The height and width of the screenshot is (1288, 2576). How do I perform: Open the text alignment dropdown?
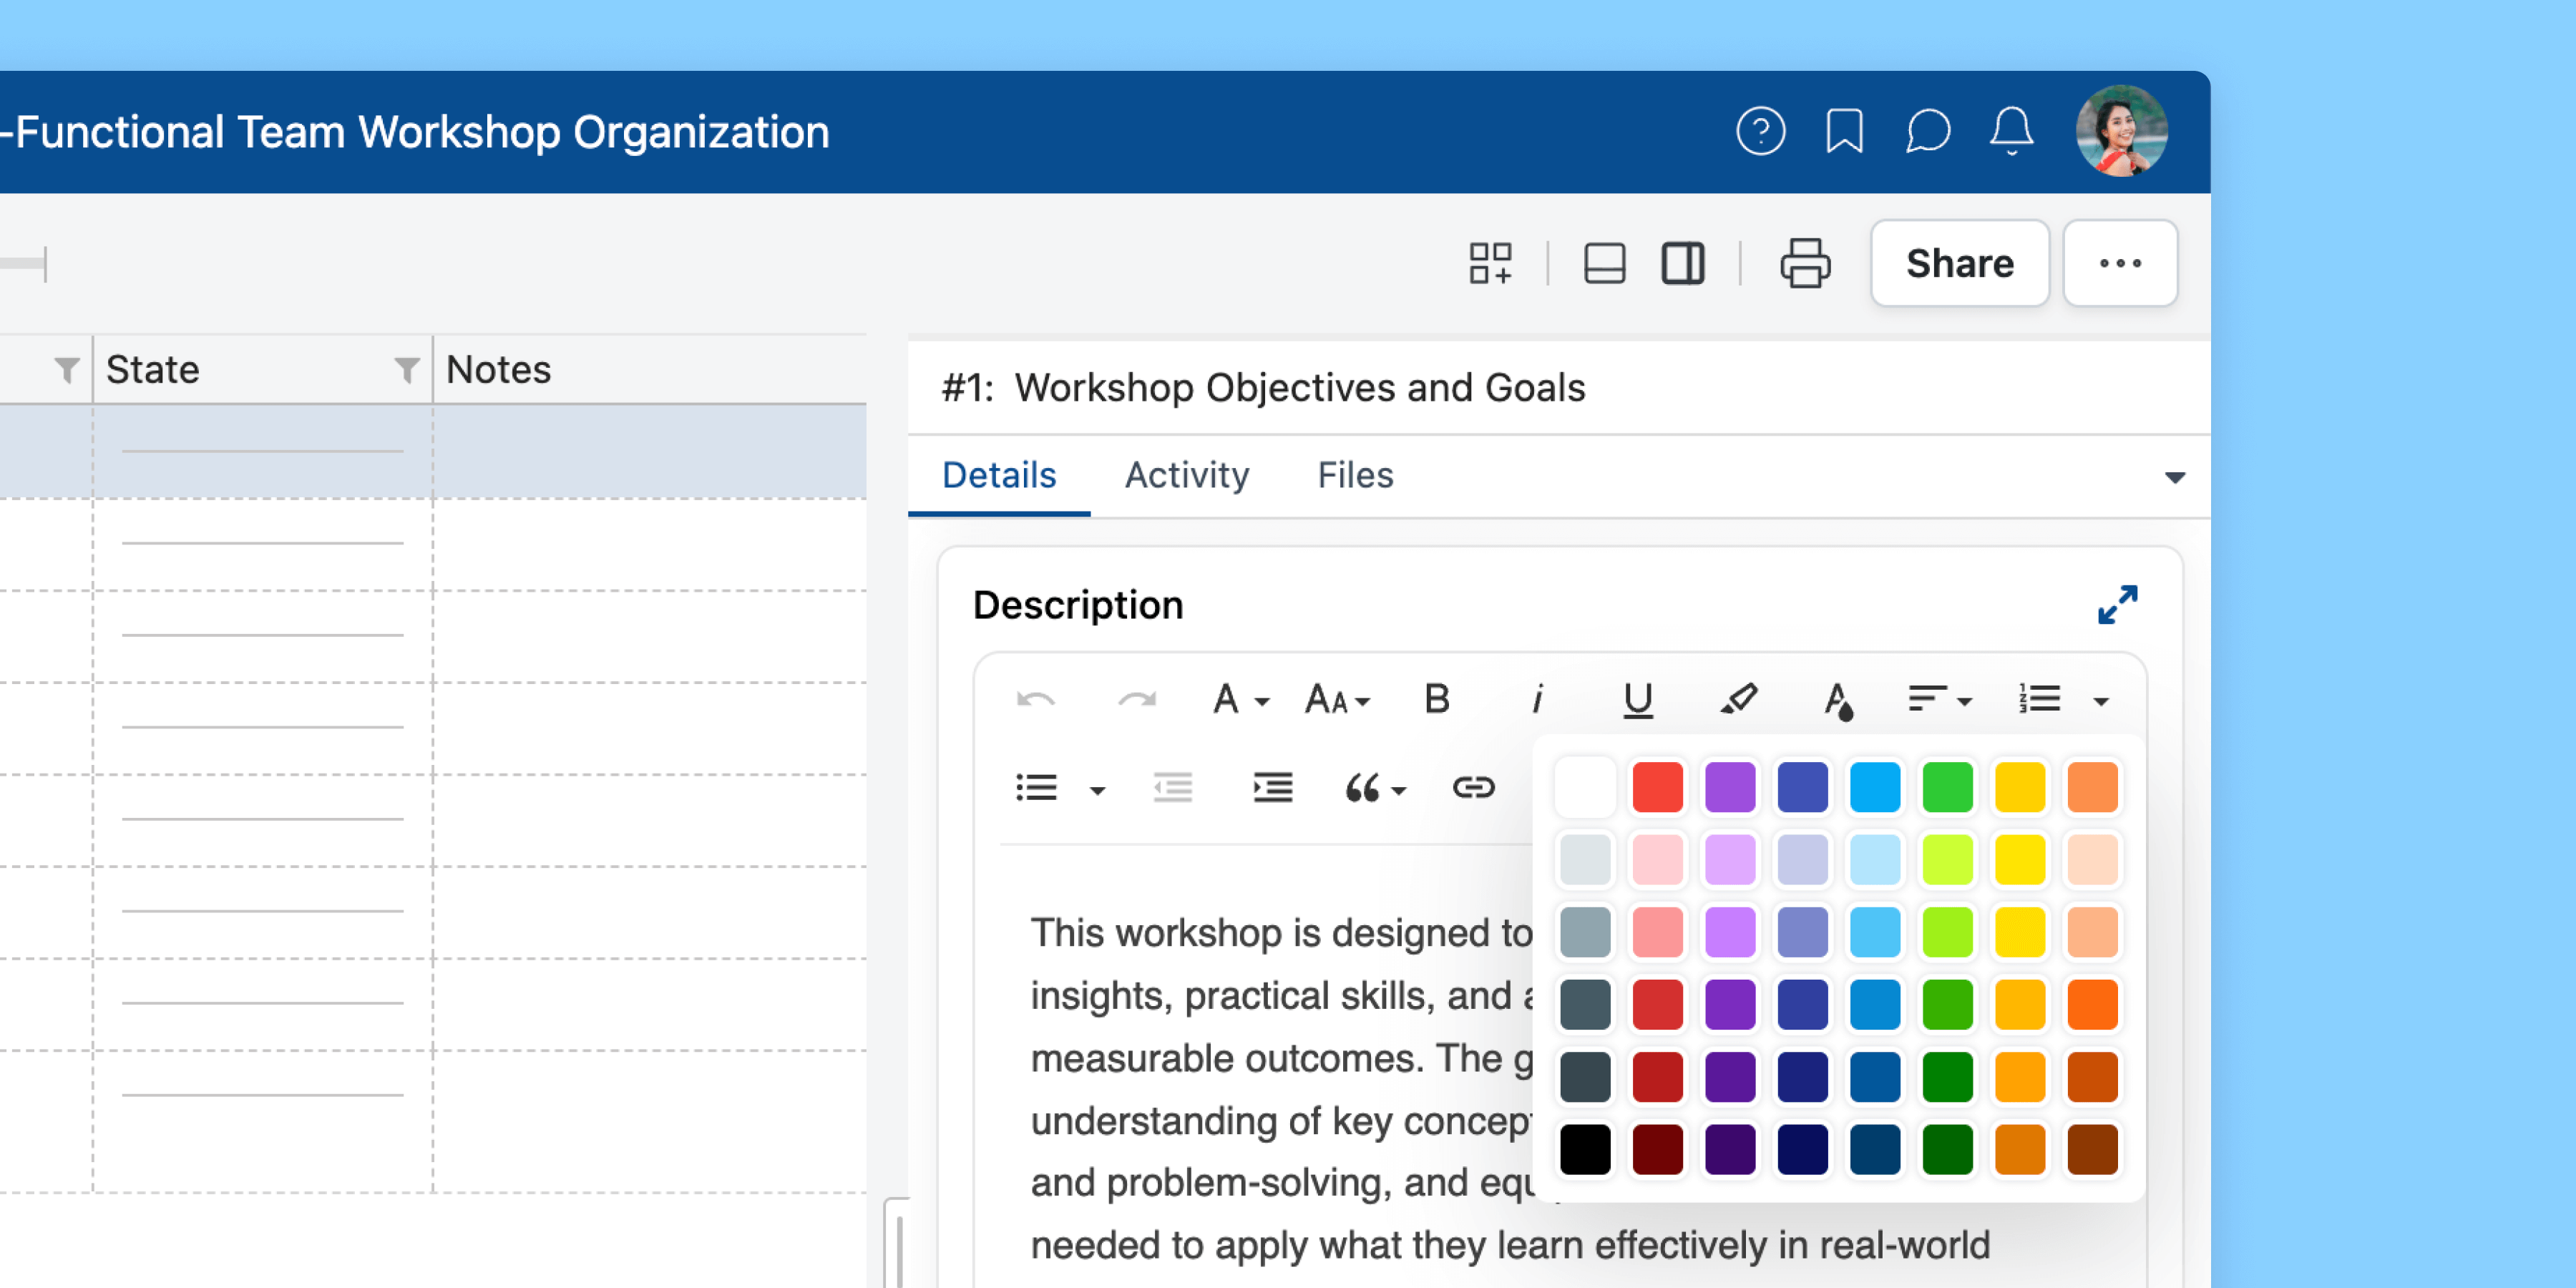[1939, 699]
